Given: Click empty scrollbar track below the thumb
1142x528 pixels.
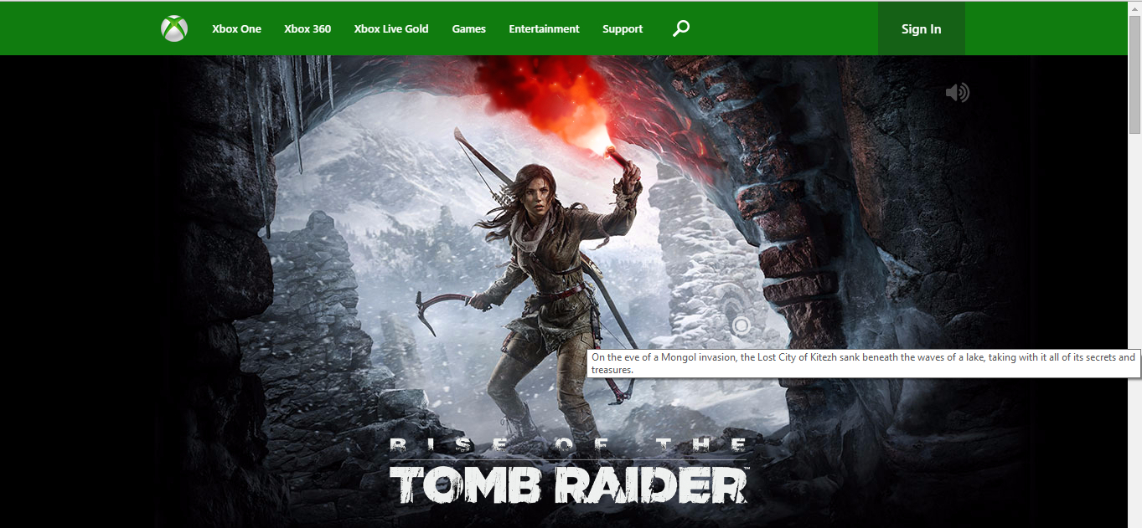Looking at the screenshot, I should coord(1134,335).
